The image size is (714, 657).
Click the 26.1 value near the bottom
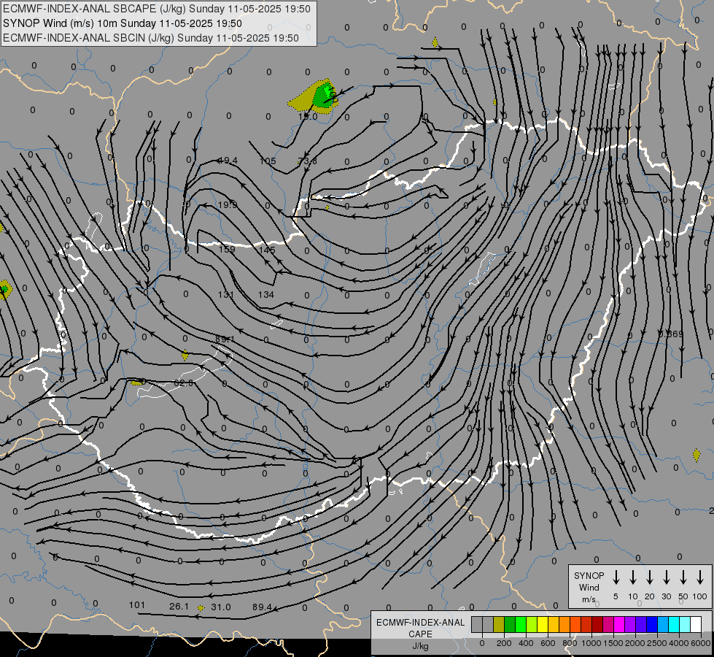pos(179,607)
